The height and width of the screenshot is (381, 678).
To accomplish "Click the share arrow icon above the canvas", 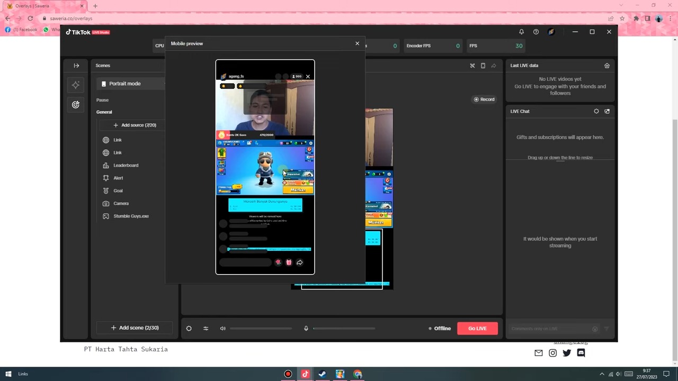I will (x=494, y=66).
